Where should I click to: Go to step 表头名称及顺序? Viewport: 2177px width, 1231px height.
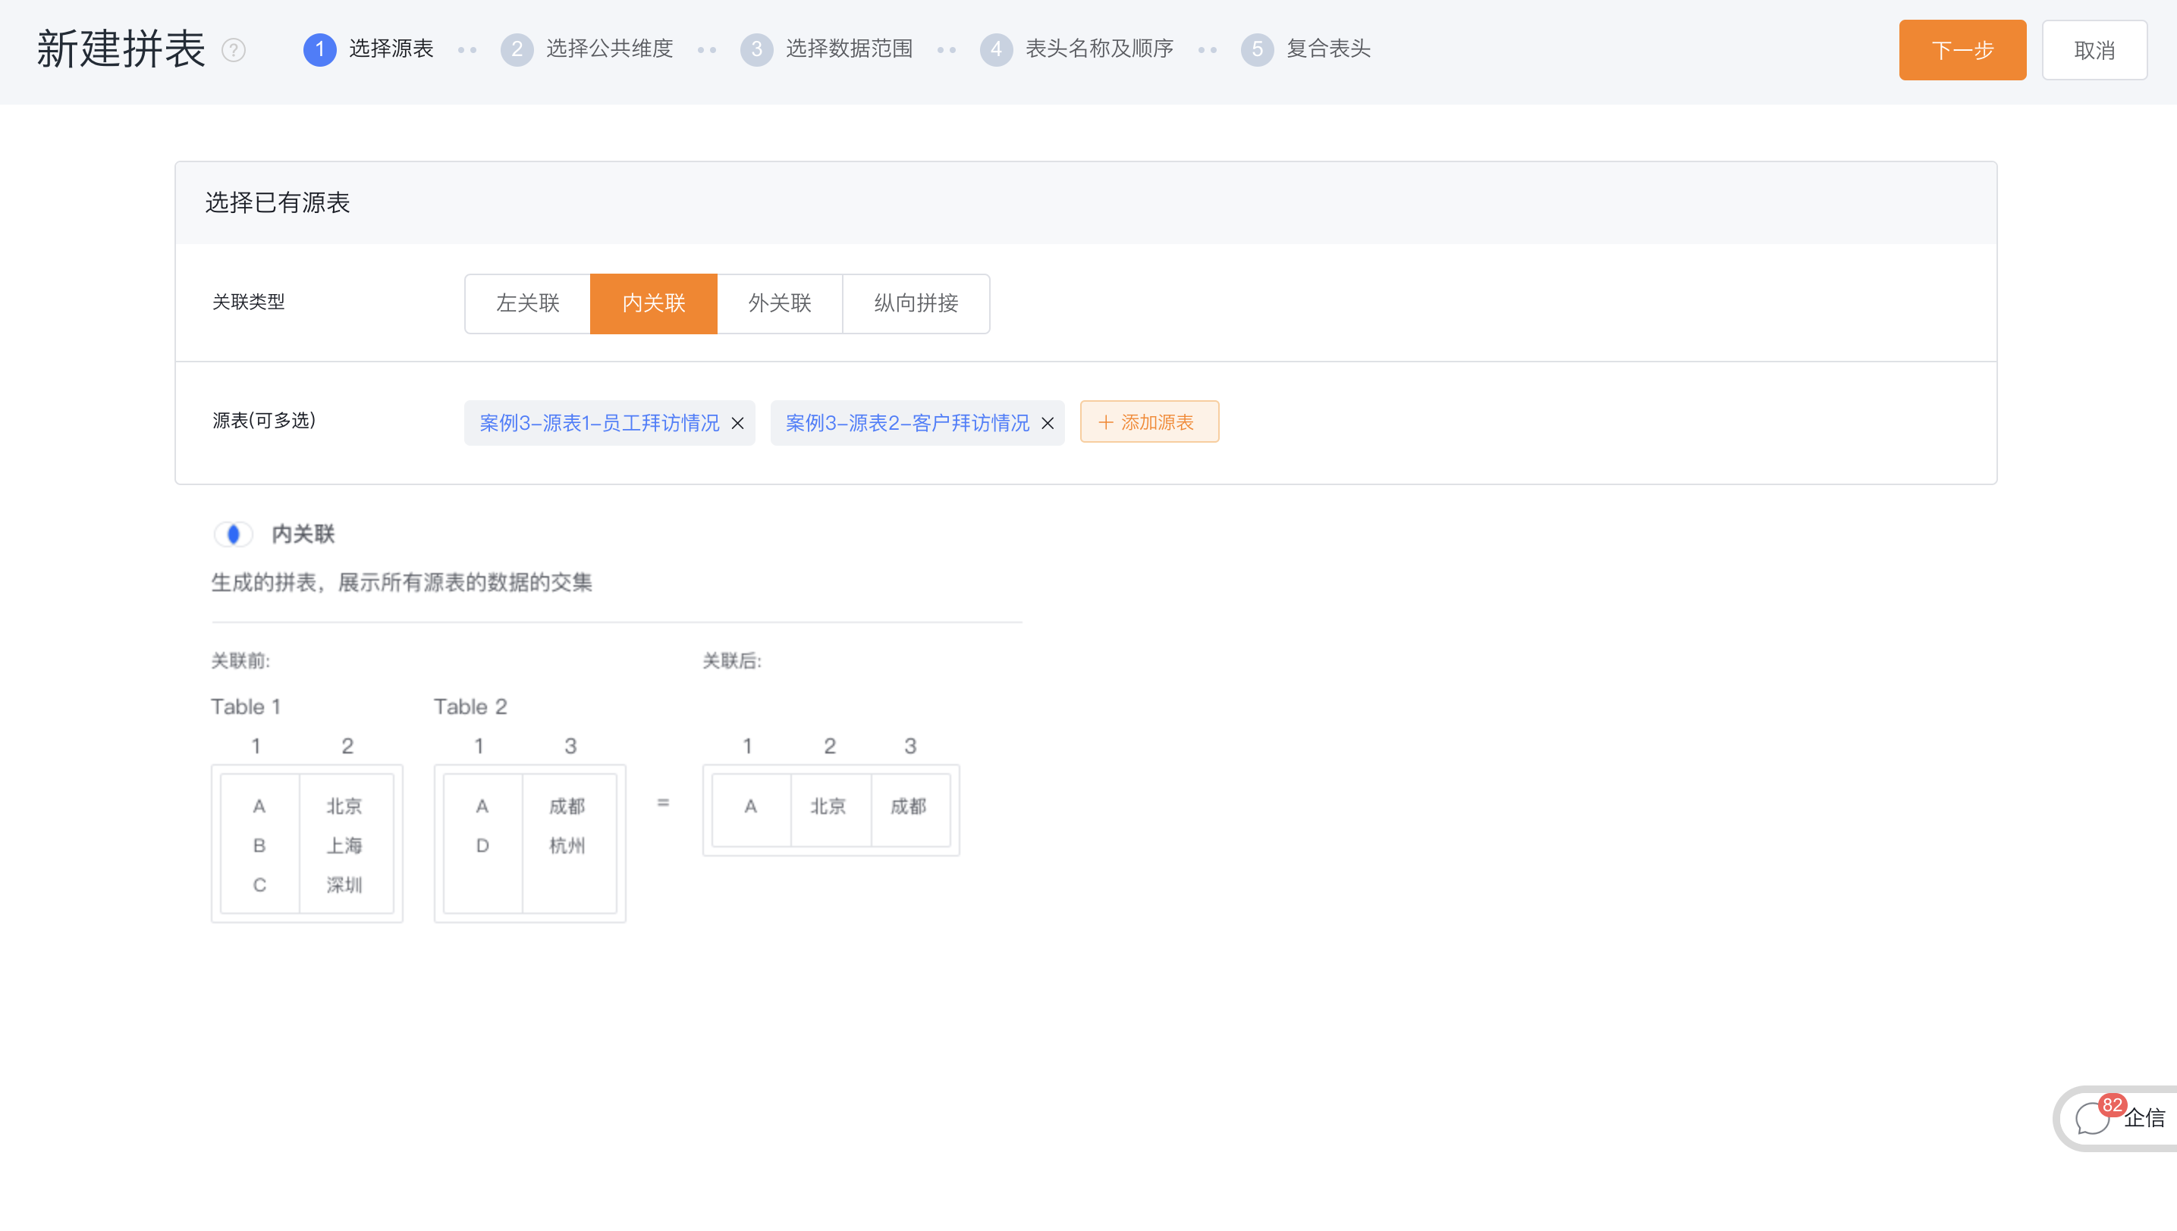(x=1099, y=49)
